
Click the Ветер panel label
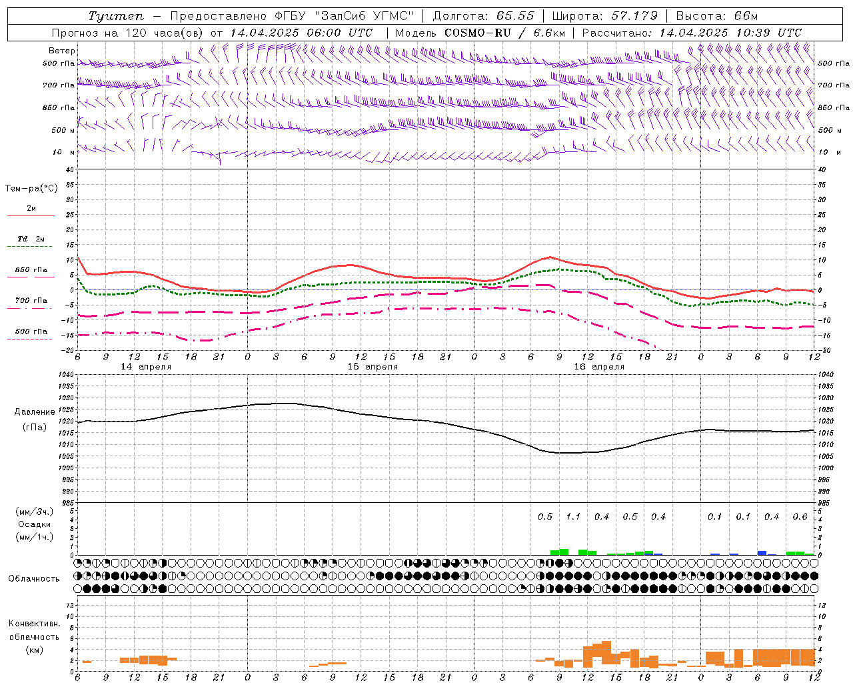[x=62, y=51]
